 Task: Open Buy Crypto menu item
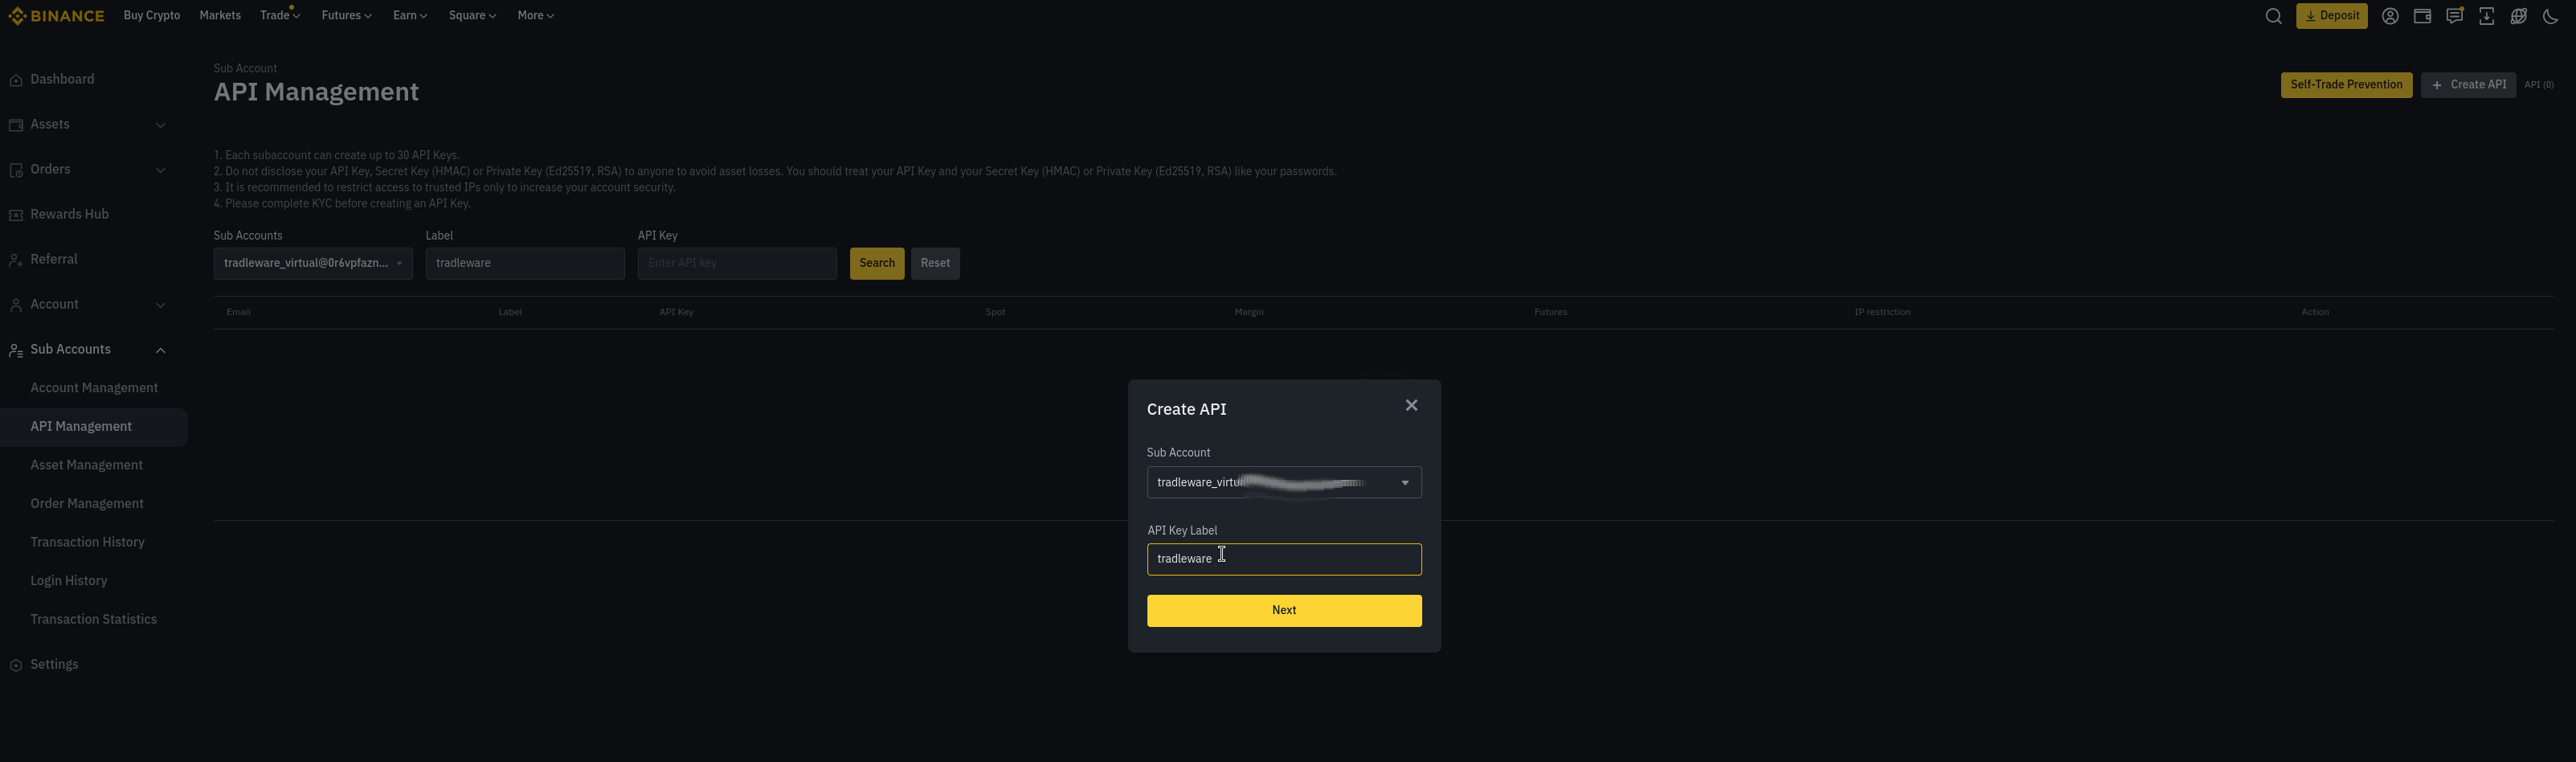[152, 16]
